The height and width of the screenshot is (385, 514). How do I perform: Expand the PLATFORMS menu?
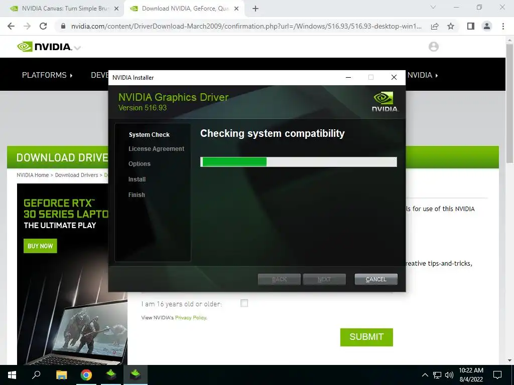click(47, 75)
